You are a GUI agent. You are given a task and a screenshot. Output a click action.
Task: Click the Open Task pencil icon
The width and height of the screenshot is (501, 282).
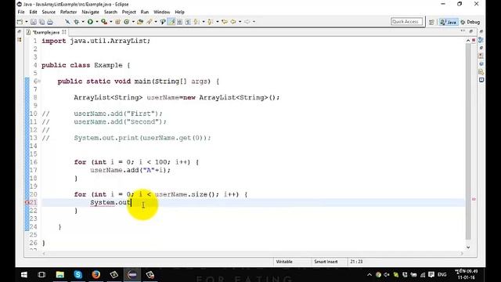(150, 22)
